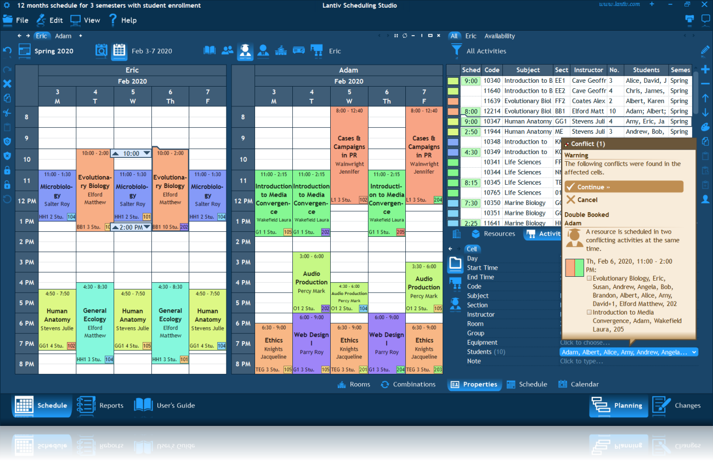The width and height of the screenshot is (713, 461).
Task: Open the Changes view
Action: click(677, 406)
